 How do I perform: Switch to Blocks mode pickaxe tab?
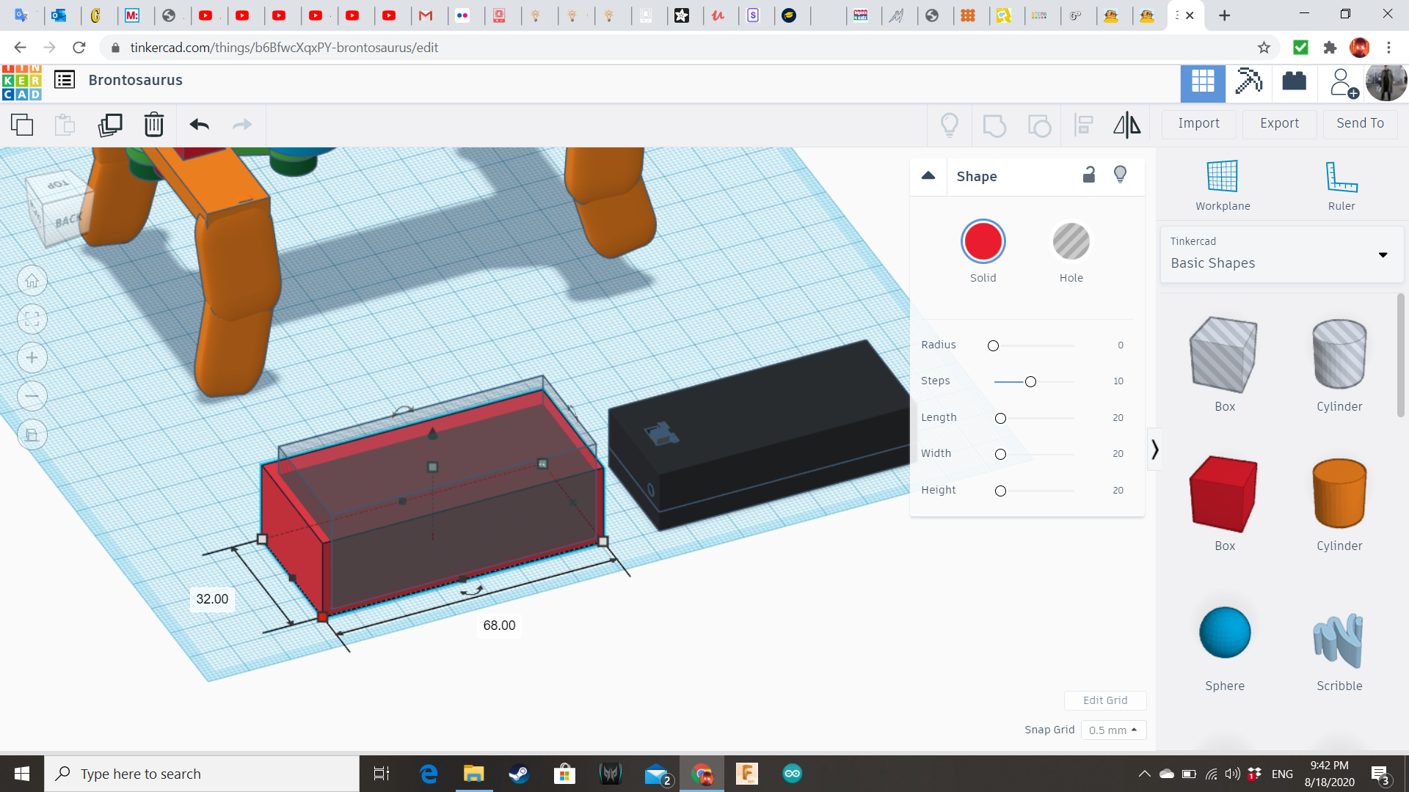tap(1248, 81)
